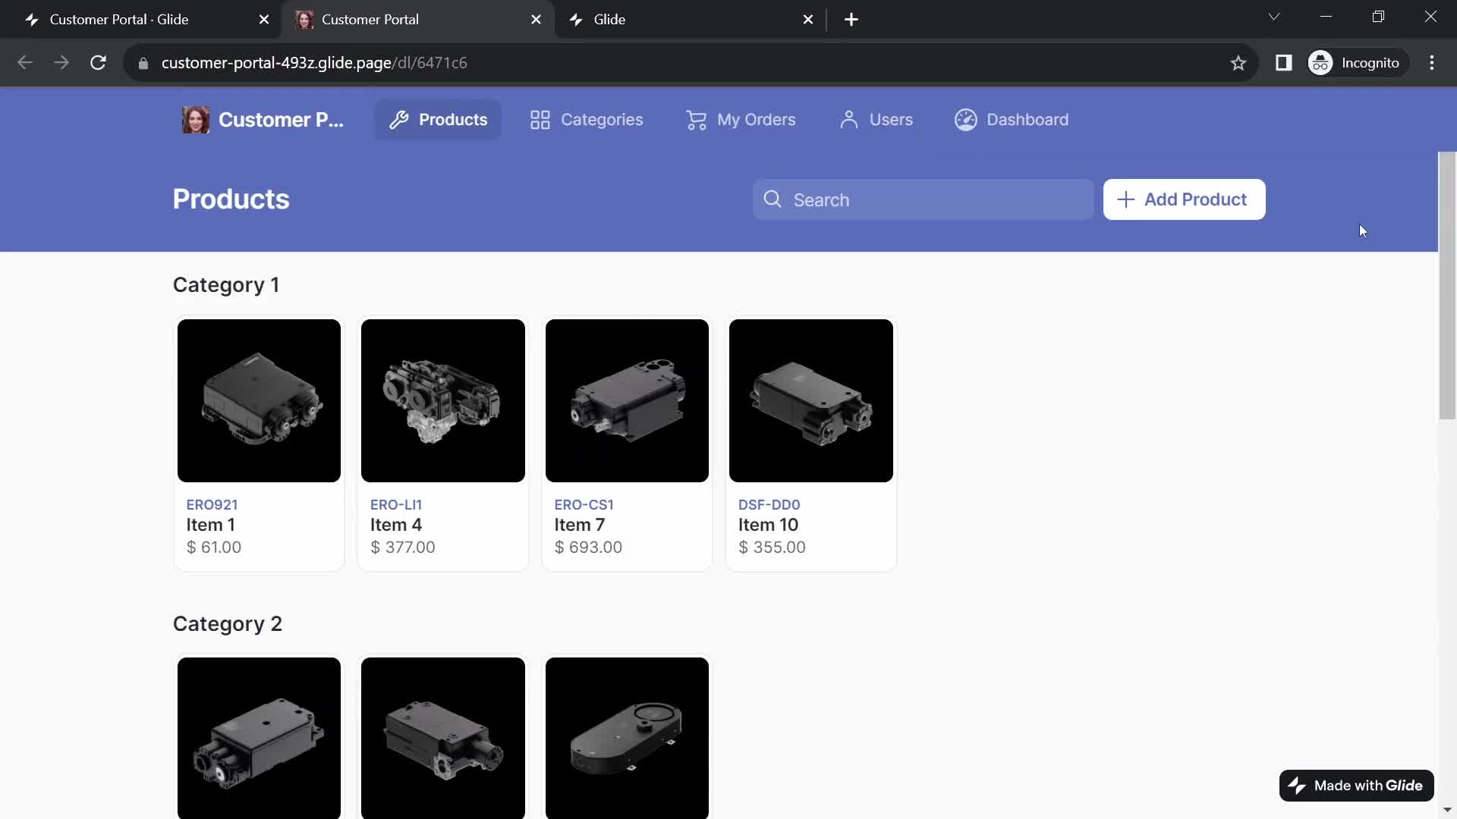Select the Item 4 title
The image size is (1457, 819).
(396, 525)
